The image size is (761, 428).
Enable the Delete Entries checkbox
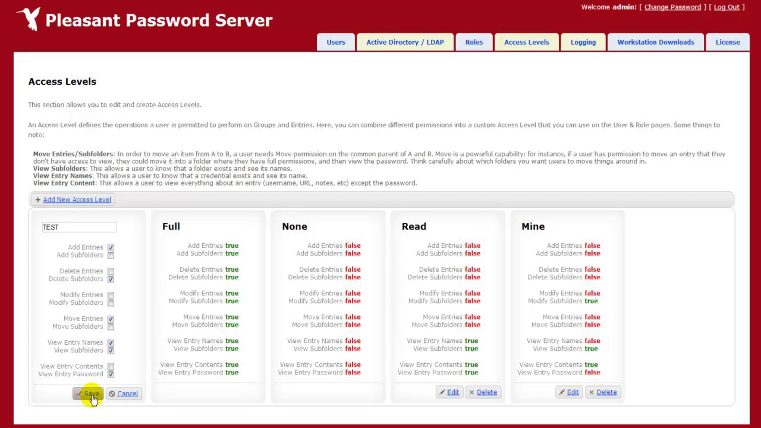tap(111, 271)
